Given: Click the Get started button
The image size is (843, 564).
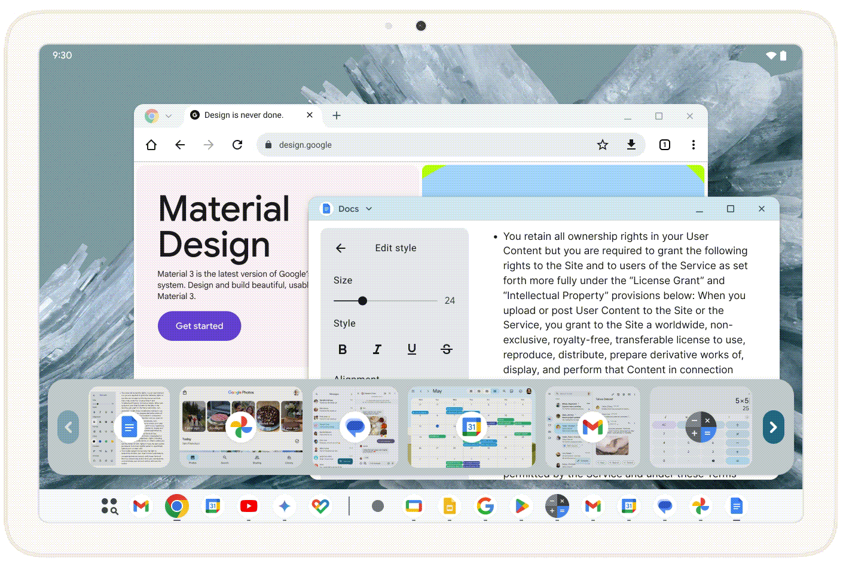Looking at the screenshot, I should tap(200, 326).
